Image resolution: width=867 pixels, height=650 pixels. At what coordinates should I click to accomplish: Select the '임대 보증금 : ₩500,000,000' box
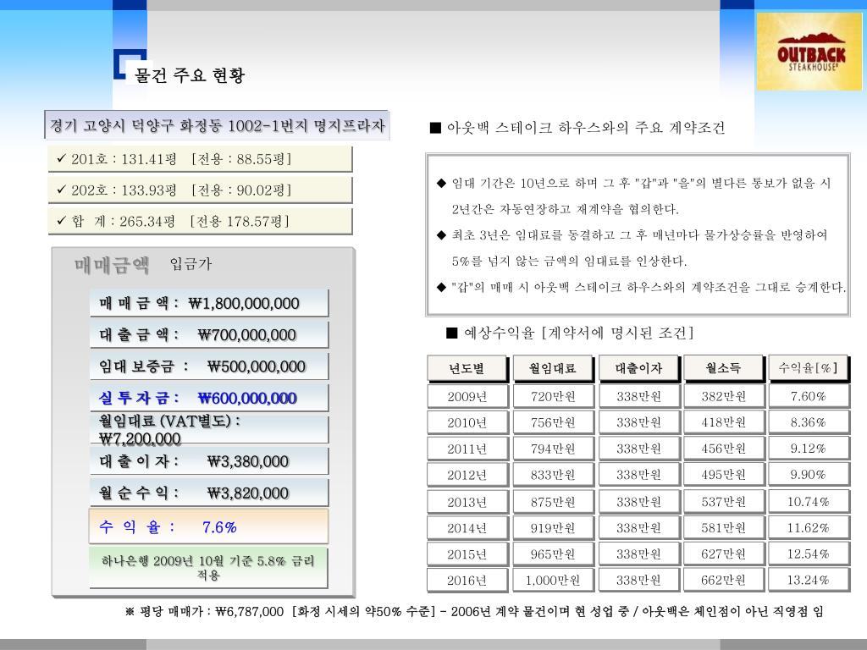click(x=209, y=366)
